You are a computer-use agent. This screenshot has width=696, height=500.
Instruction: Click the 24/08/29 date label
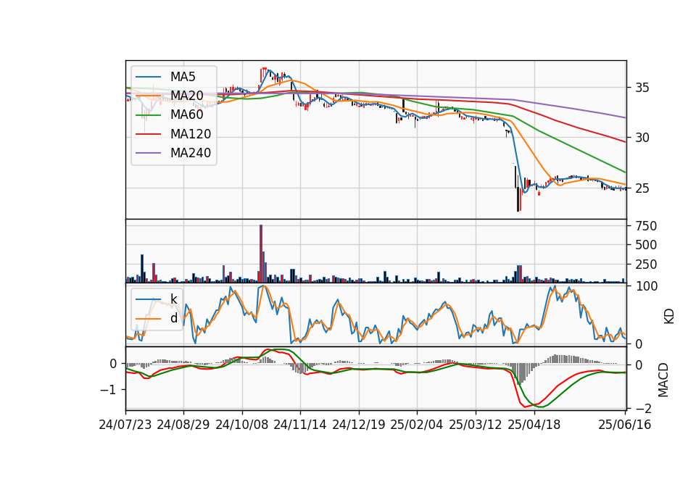[x=183, y=425]
